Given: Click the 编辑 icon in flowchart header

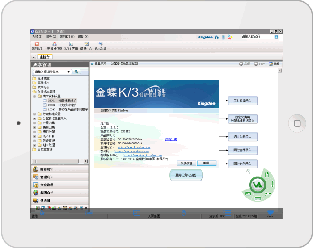Looking at the screenshot, I should click(274, 64).
